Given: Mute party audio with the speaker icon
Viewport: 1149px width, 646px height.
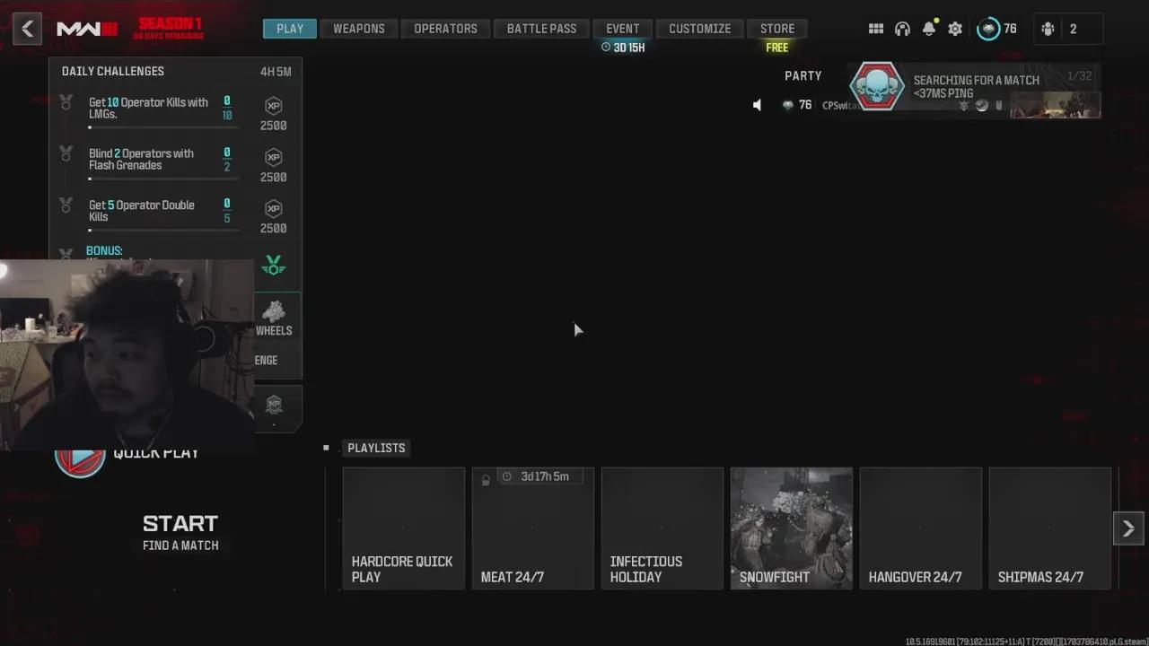Looking at the screenshot, I should [758, 105].
